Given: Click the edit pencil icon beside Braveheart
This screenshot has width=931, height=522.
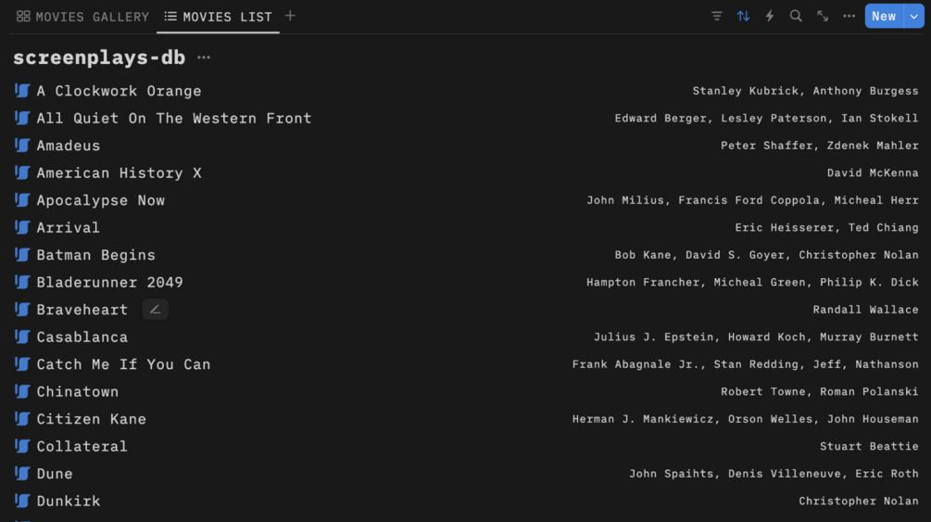Looking at the screenshot, I should [155, 310].
